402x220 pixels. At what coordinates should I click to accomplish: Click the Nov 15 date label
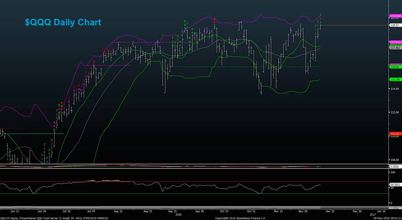coord(279,212)
